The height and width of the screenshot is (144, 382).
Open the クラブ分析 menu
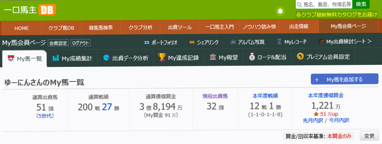[140, 28]
